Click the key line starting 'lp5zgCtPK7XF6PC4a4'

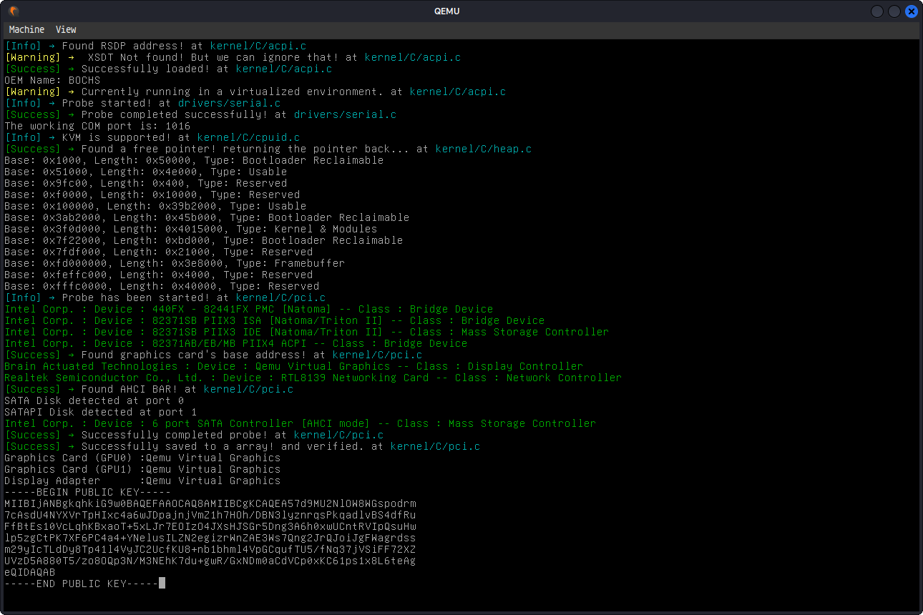click(x=210, y=538)
